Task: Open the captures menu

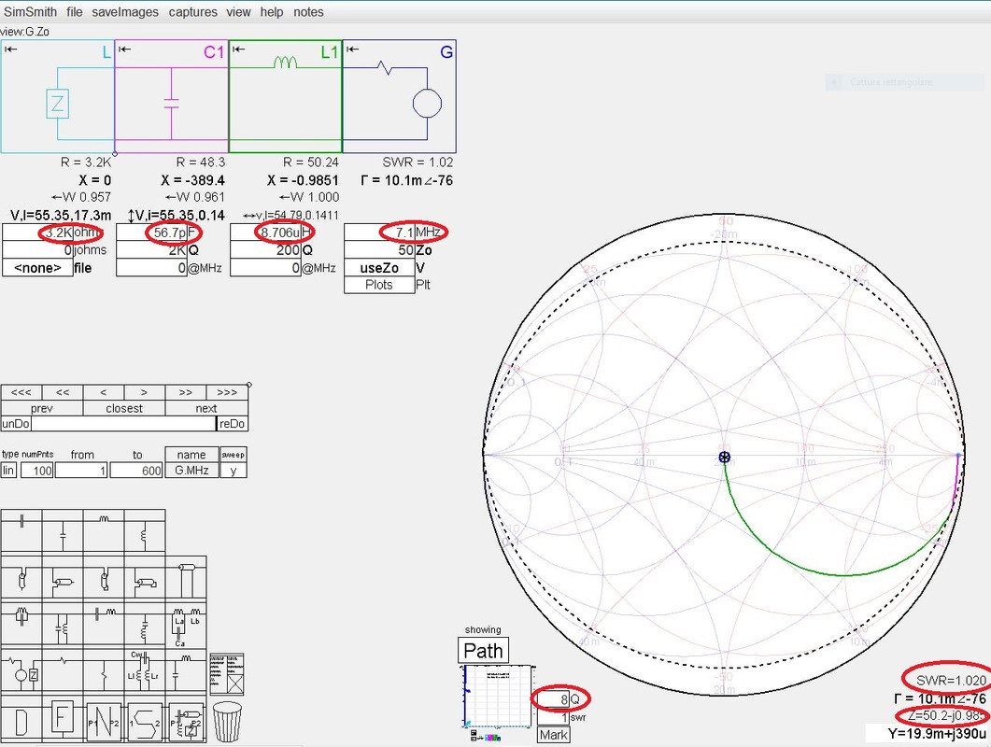Action: (x=192, y=12)
